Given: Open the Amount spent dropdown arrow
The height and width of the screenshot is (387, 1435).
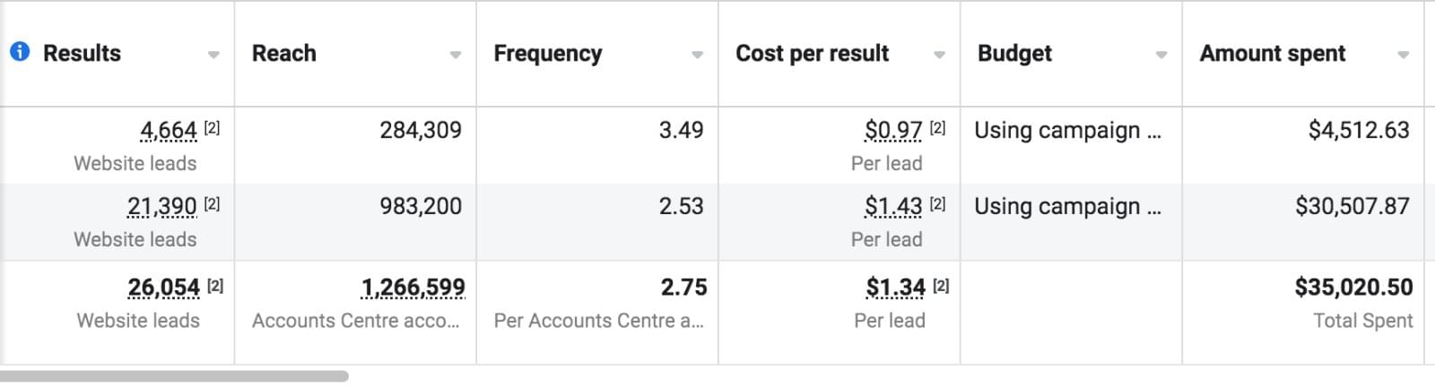Looking at the screenshot, I should click(x=1404, y=55).
